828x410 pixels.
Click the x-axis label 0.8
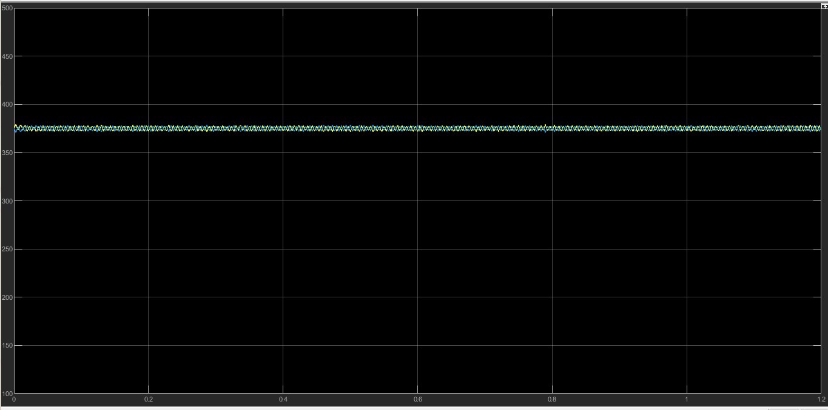552,400
